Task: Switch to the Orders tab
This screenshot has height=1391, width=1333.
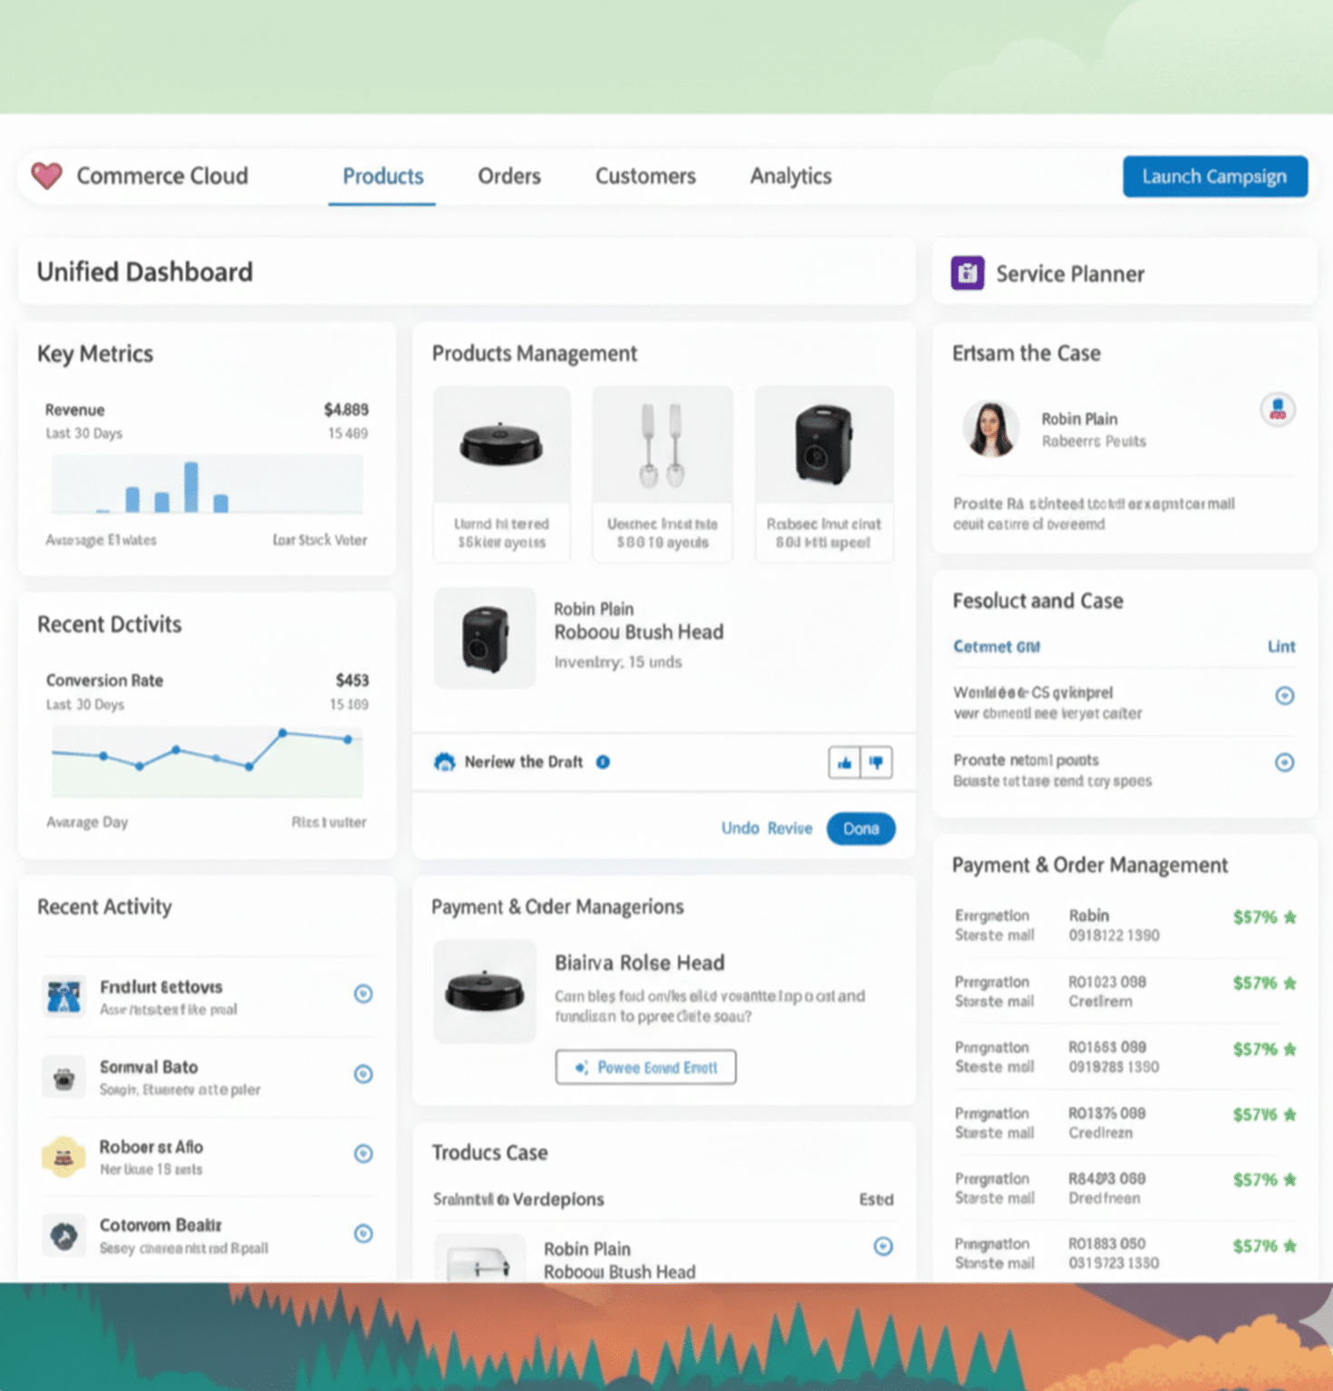Action: point(508,176)
